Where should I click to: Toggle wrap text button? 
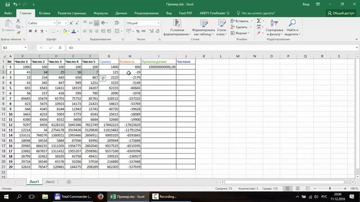click(117, 22)
